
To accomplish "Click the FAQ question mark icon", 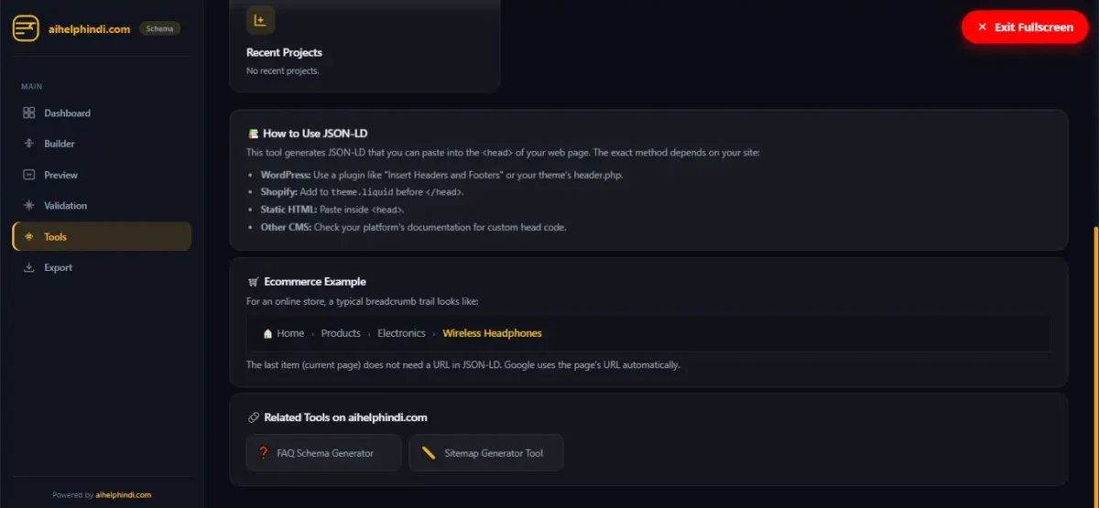I will point(264,453).
